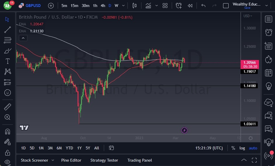Select the 4h timeframe
This screenshot has height=166, width=275.
(x=103, y=6)
